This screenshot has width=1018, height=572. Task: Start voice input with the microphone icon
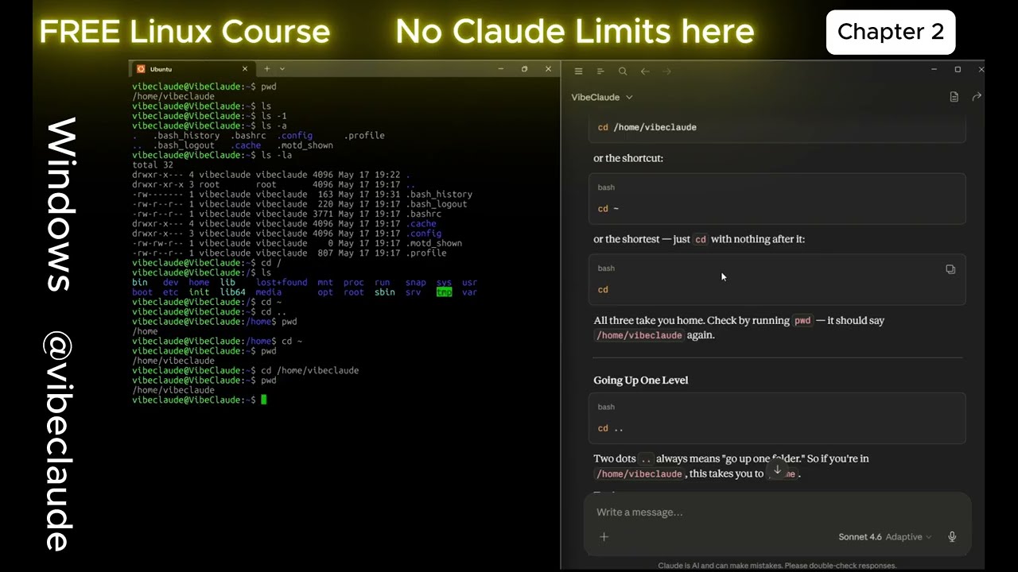952,537
